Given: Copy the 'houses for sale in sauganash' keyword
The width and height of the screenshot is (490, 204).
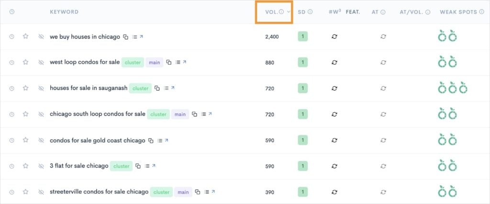Looking at the screenshot, I should point(157,88).
